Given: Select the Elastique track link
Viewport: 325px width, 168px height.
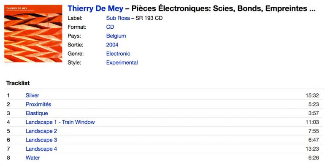Looking at the screenshot, I should tap(37, 113).
